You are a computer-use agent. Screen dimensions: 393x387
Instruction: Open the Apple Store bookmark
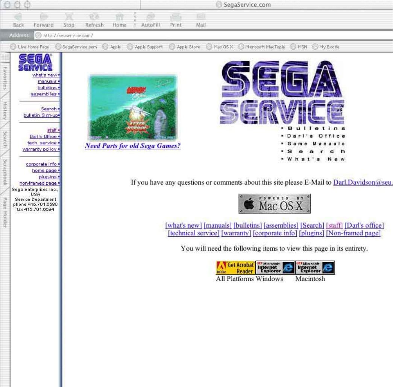[185, 47]
